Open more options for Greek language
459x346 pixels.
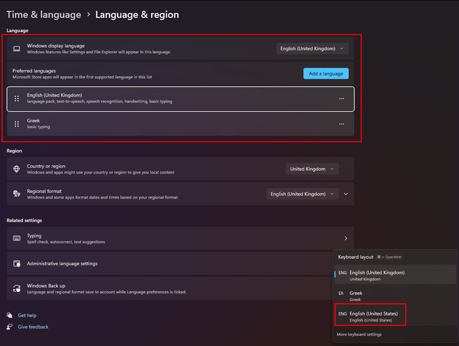(x=341, y=124)
